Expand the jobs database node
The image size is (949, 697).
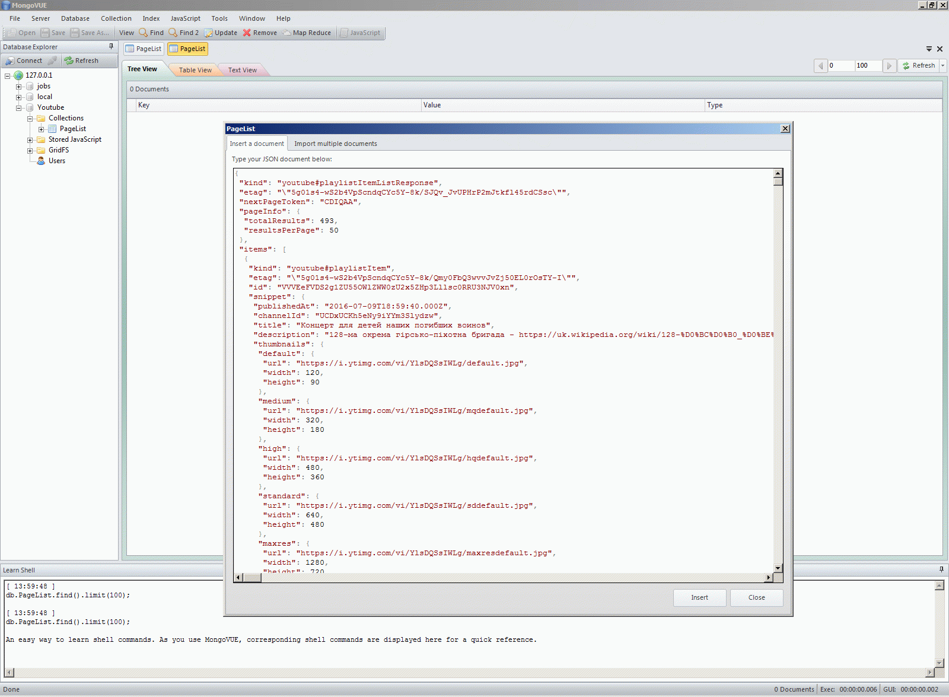point(19,87)
